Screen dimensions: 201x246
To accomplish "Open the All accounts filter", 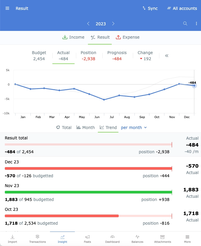I will tap(182, 8).
